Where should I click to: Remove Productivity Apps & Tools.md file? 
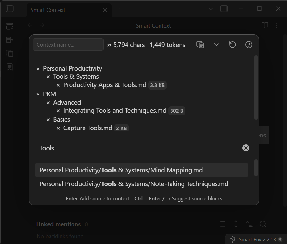point(58,85)
